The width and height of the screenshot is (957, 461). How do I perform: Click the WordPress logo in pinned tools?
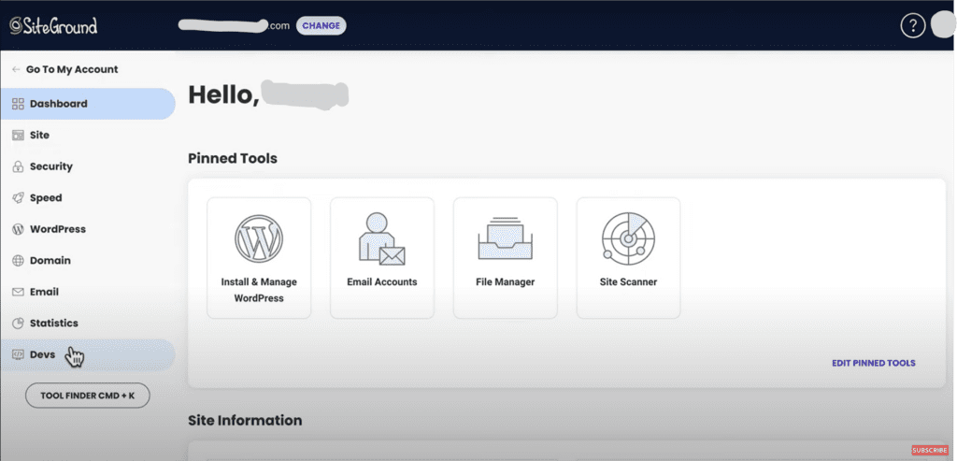[x=259, y=238]
